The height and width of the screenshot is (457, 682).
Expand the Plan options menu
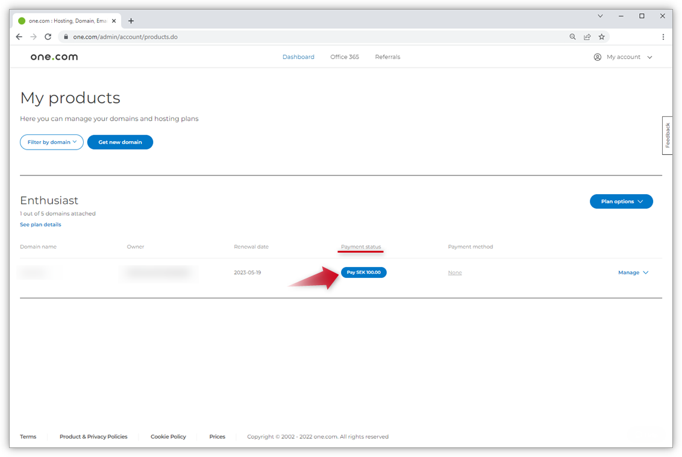click(x=621, y=201)
